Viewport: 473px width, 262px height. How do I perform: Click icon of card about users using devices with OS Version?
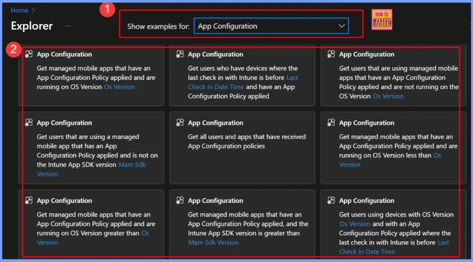click(x=331, y=200)
